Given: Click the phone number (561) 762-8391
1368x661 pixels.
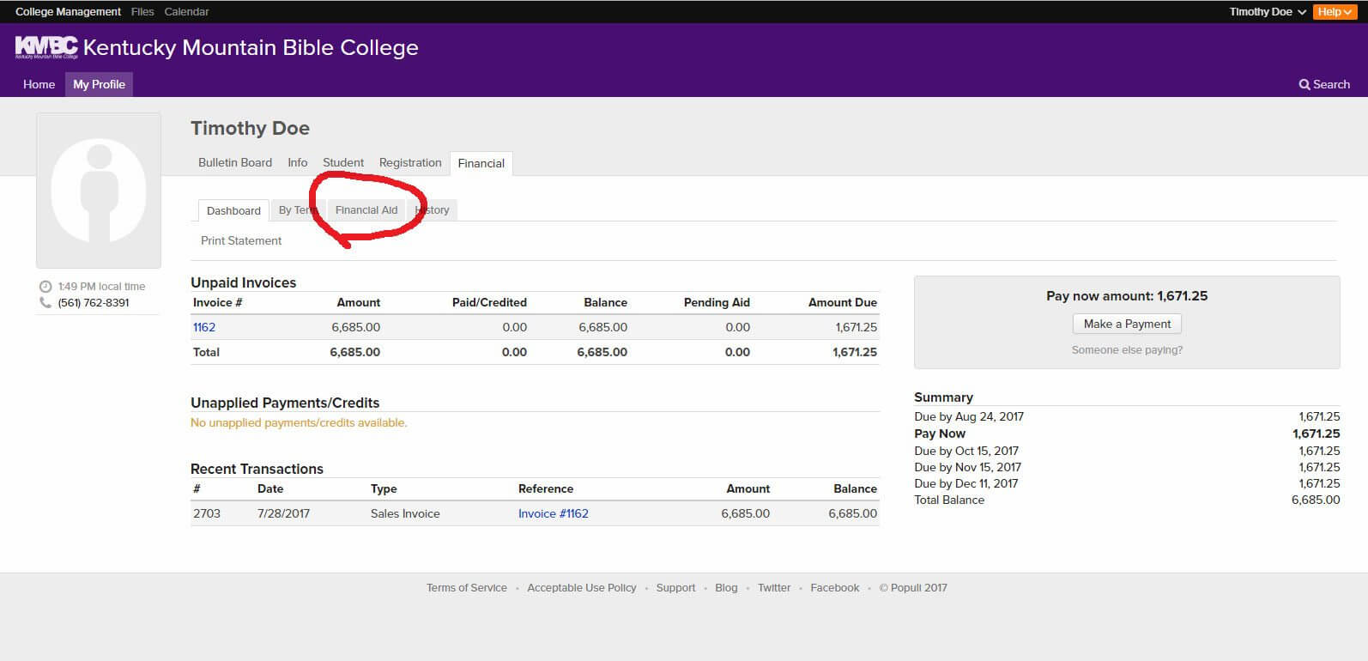Looking at the screenshot, I should click(94, 303).
